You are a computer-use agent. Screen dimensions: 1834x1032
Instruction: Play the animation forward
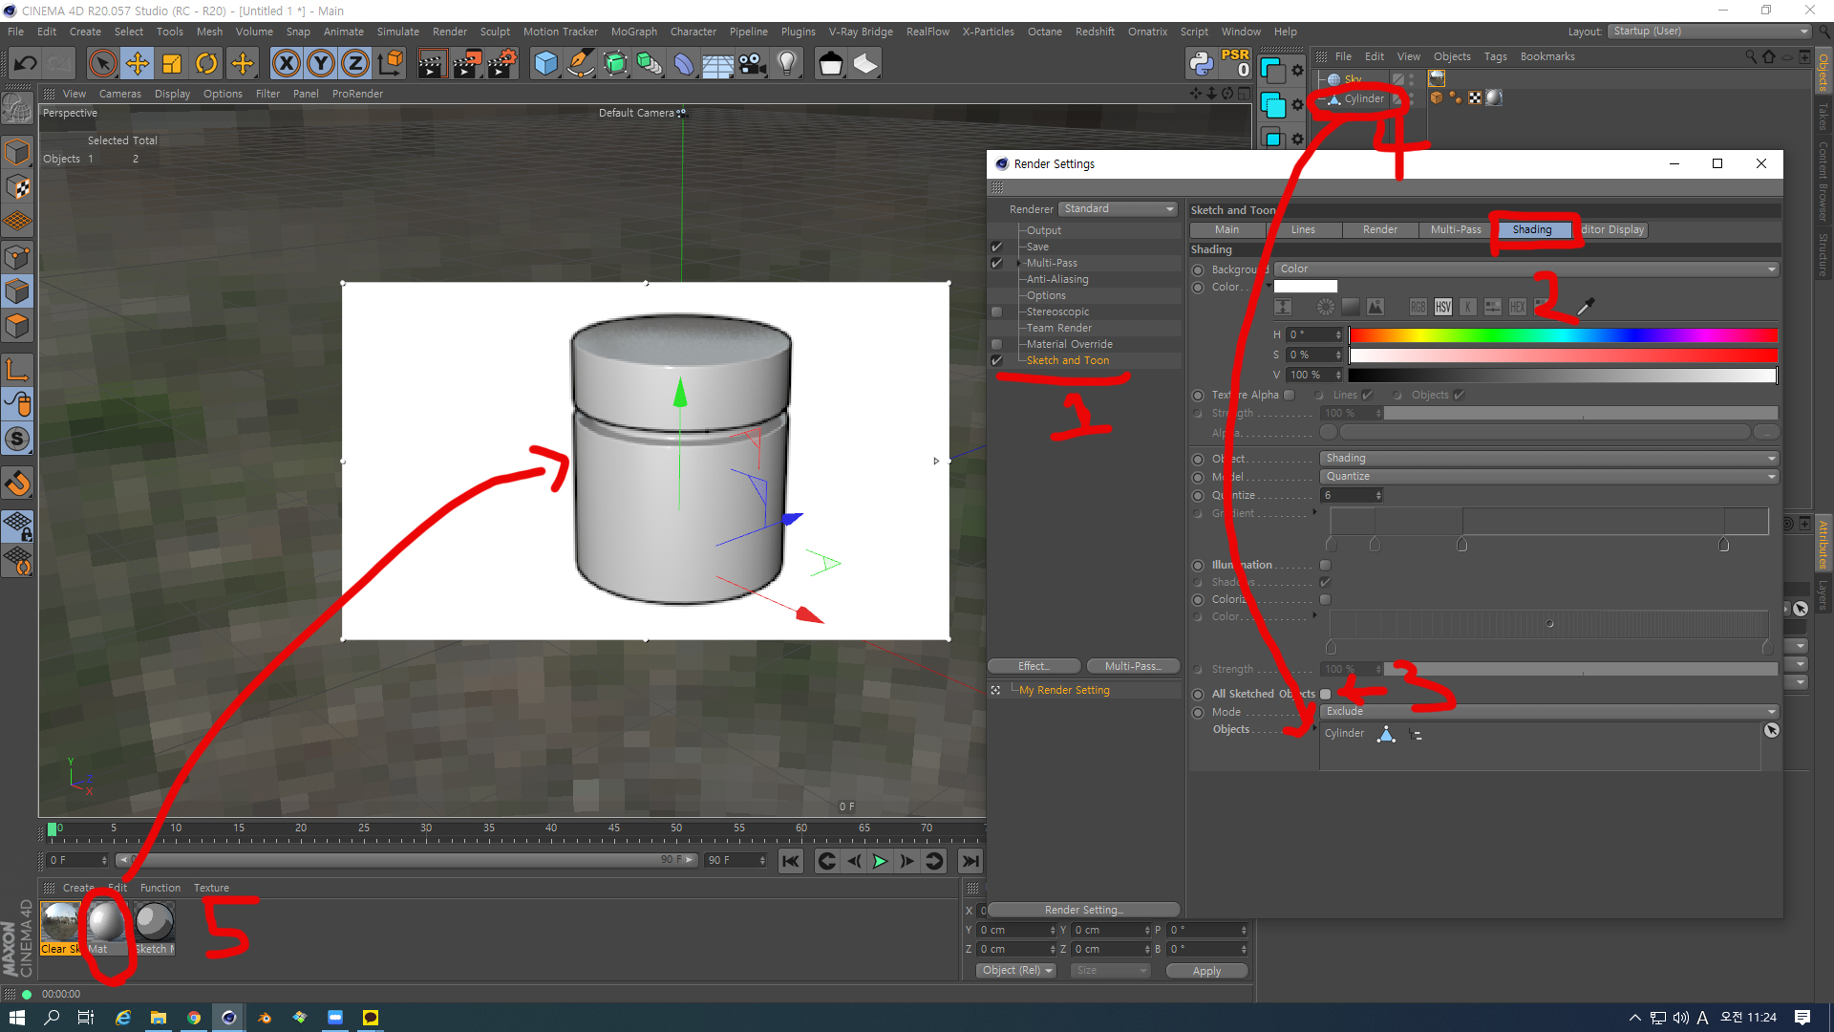coord(880,861)
